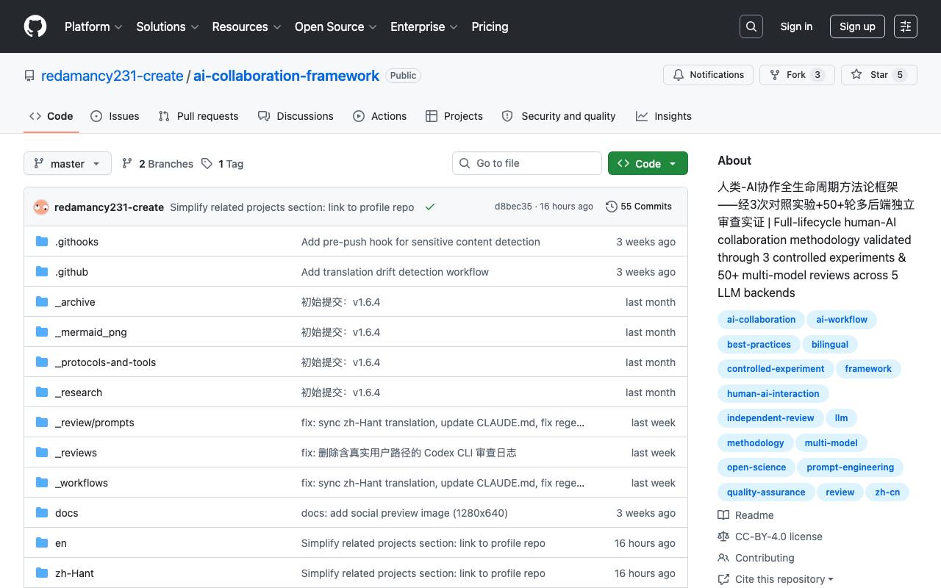This screenshot has width=941, height=588.
Task: Expand the Solutions menu
Action: [168, 26]
